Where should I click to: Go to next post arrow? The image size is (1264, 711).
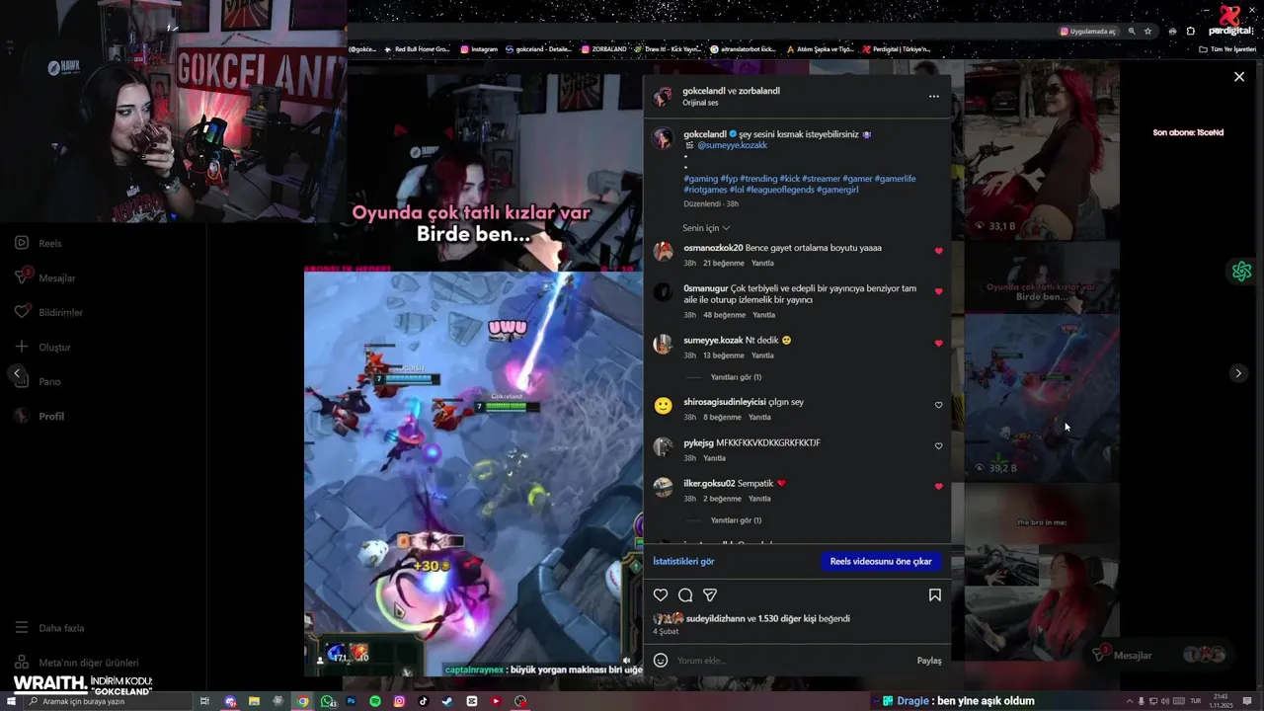coord(1238,373)
